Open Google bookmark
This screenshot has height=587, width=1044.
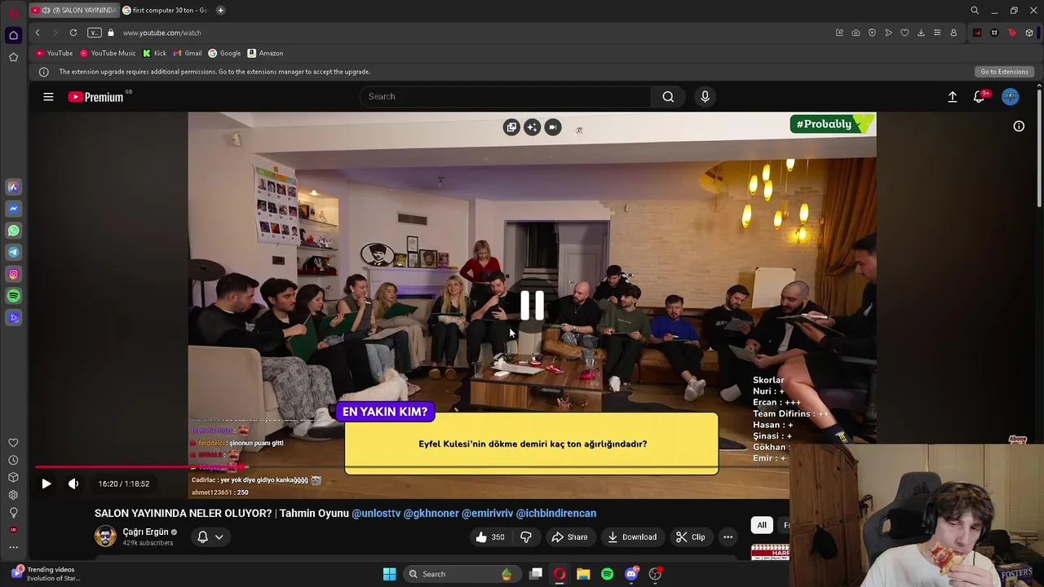coord(224,53)
